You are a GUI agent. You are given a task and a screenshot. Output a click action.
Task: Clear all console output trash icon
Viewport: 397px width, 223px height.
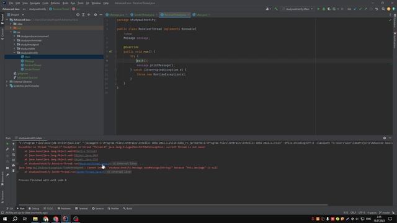pos(14,171)
